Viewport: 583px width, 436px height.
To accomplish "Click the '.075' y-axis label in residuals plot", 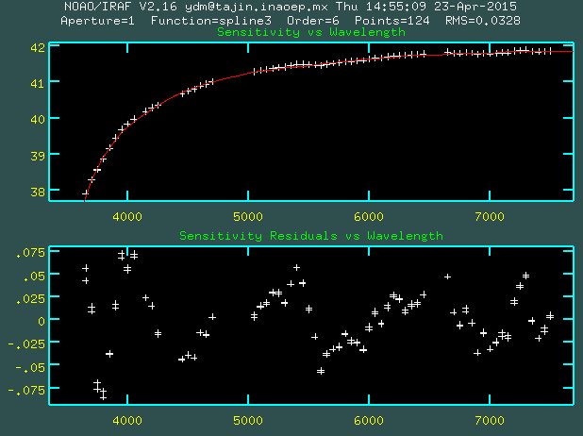I will coord(30,253).
